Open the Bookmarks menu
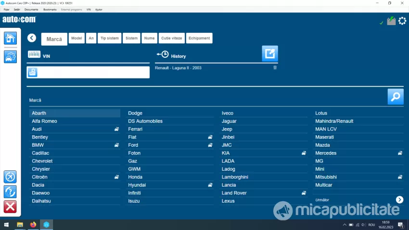Viewport: 409px width, 230px height. pyautogui.click(x=50, y=10)
